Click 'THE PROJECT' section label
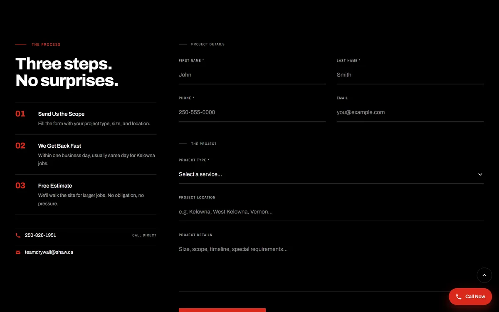Image resolution: width=499 pixels, height=312 pixels. [x=204, y=144]
